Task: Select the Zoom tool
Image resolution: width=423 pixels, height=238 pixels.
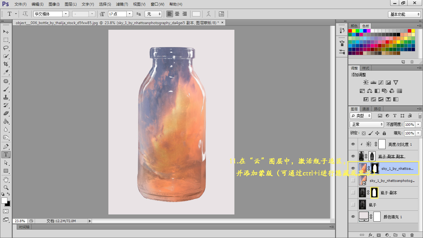Action: point(6,187)
